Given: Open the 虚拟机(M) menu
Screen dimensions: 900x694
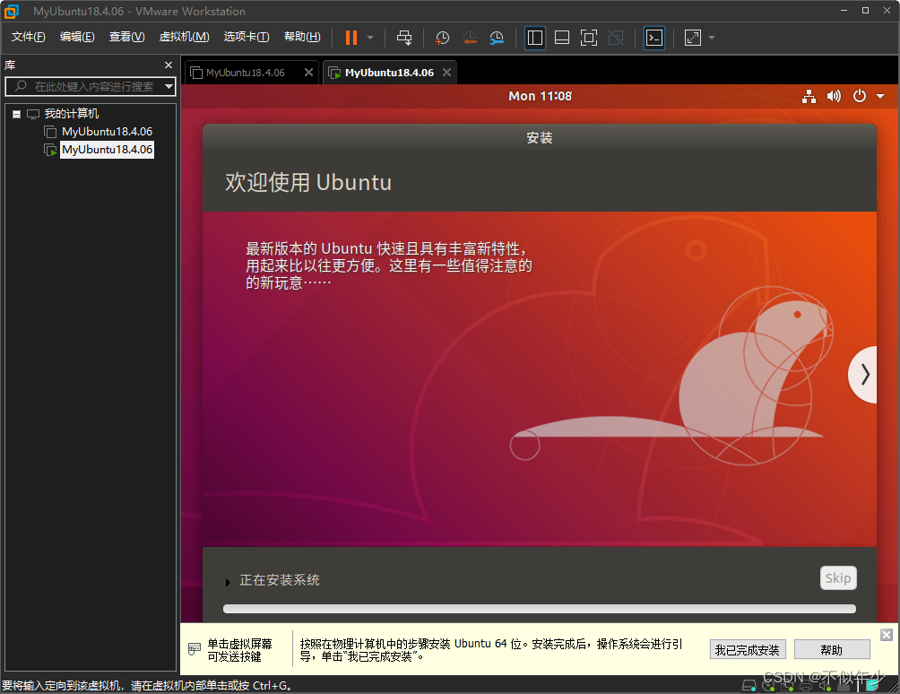Looking at the screenshot, I should [185, 37].
